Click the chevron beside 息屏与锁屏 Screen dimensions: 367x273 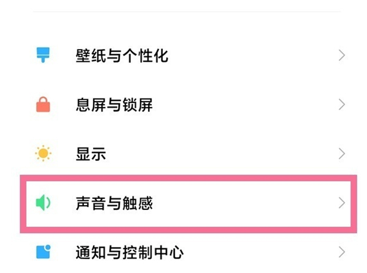(x=342, y=105)
